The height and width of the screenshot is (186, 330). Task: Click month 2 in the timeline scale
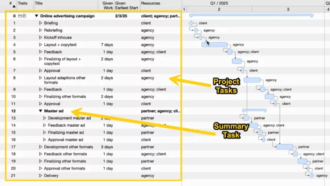219,9
